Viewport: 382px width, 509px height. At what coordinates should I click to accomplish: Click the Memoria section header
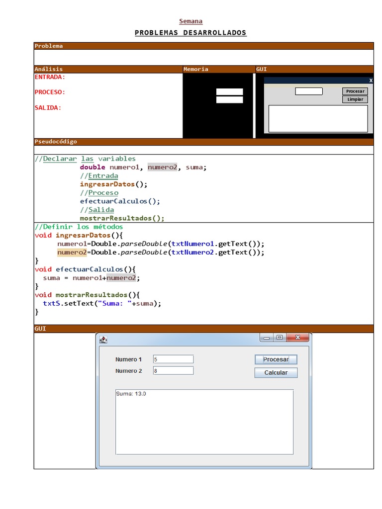pos(219,69)
